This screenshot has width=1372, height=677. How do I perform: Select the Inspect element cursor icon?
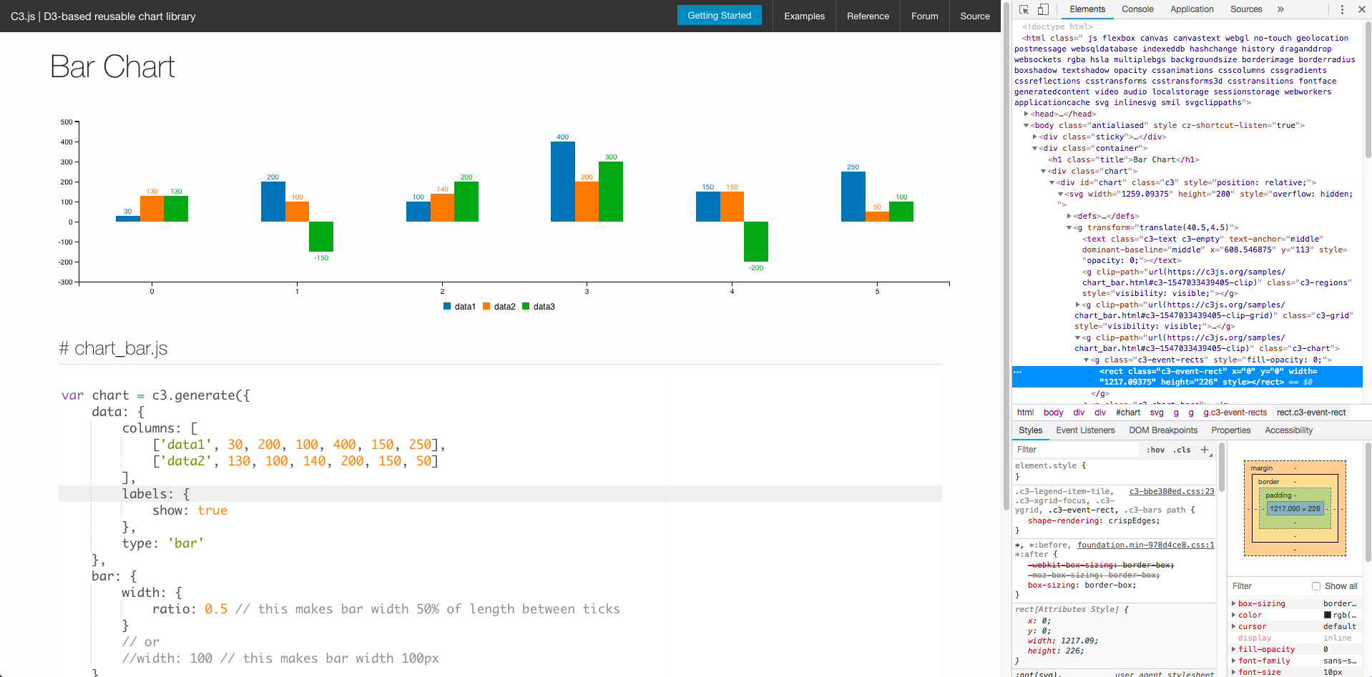[x=1024, y=9]
